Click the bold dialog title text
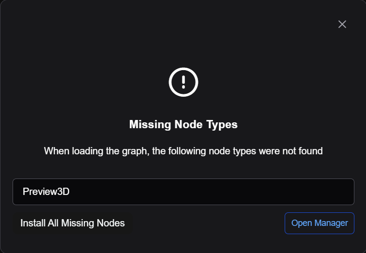 click(183, 124)
